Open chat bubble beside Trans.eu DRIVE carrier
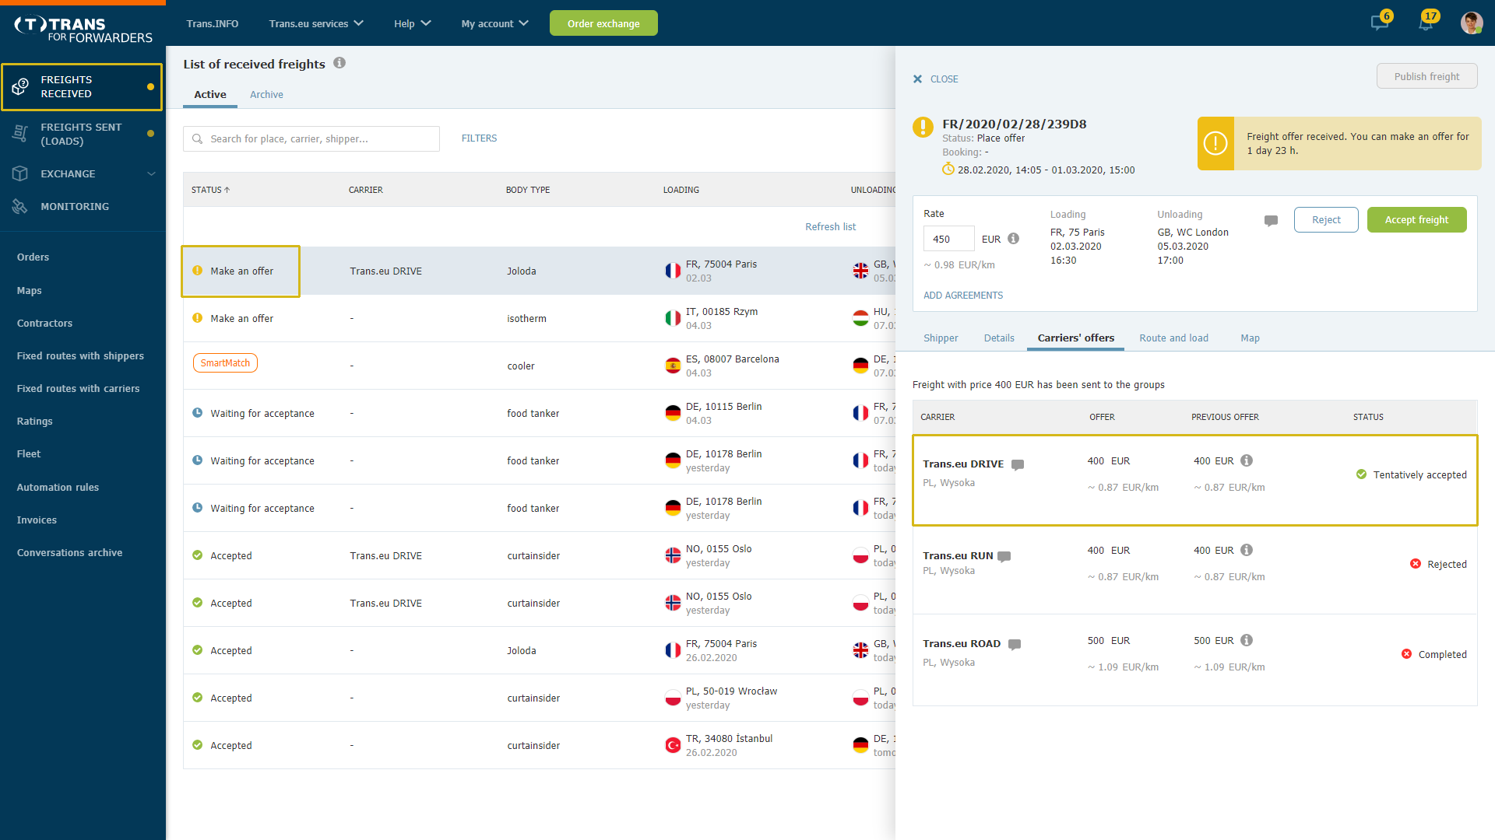 point(1017,464)
